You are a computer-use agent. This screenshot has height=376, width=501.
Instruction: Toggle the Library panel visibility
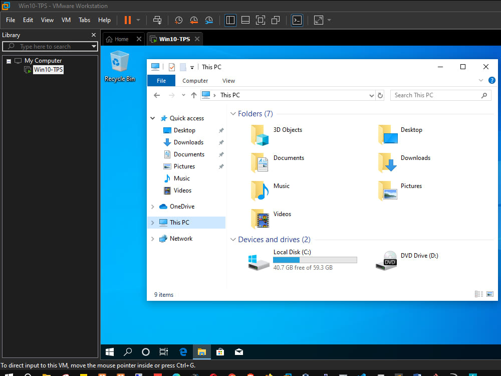click(x=230, y=20)
